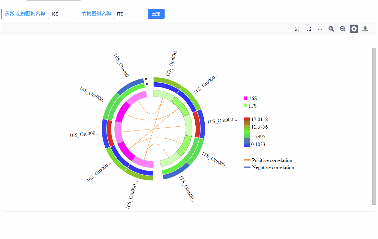Toggle Positive correlation legend item
Screen dimensions: 378x239
click(x=268, y=160)
